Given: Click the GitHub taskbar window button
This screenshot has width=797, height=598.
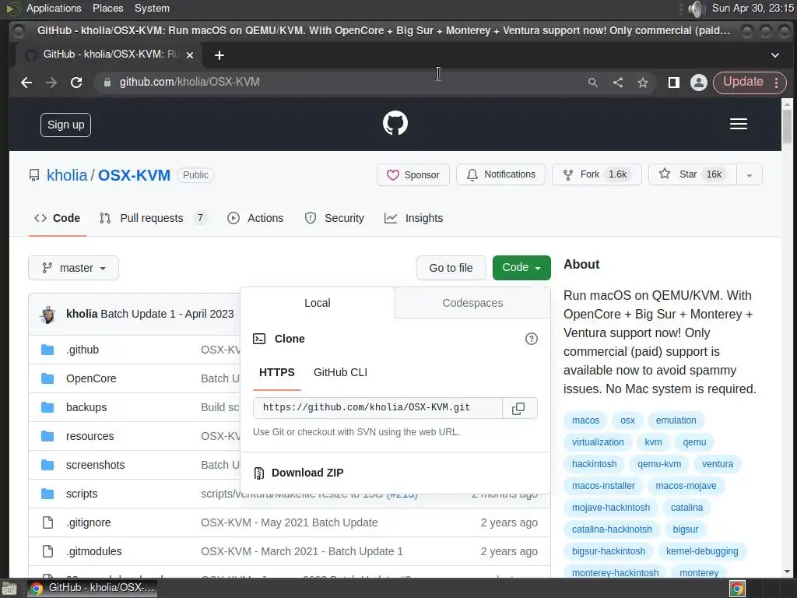Looking at the screenshot, I should 92,589.
